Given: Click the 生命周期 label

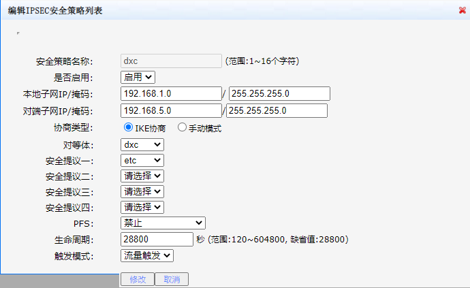Looking at the screenshot, I should 74,240.
